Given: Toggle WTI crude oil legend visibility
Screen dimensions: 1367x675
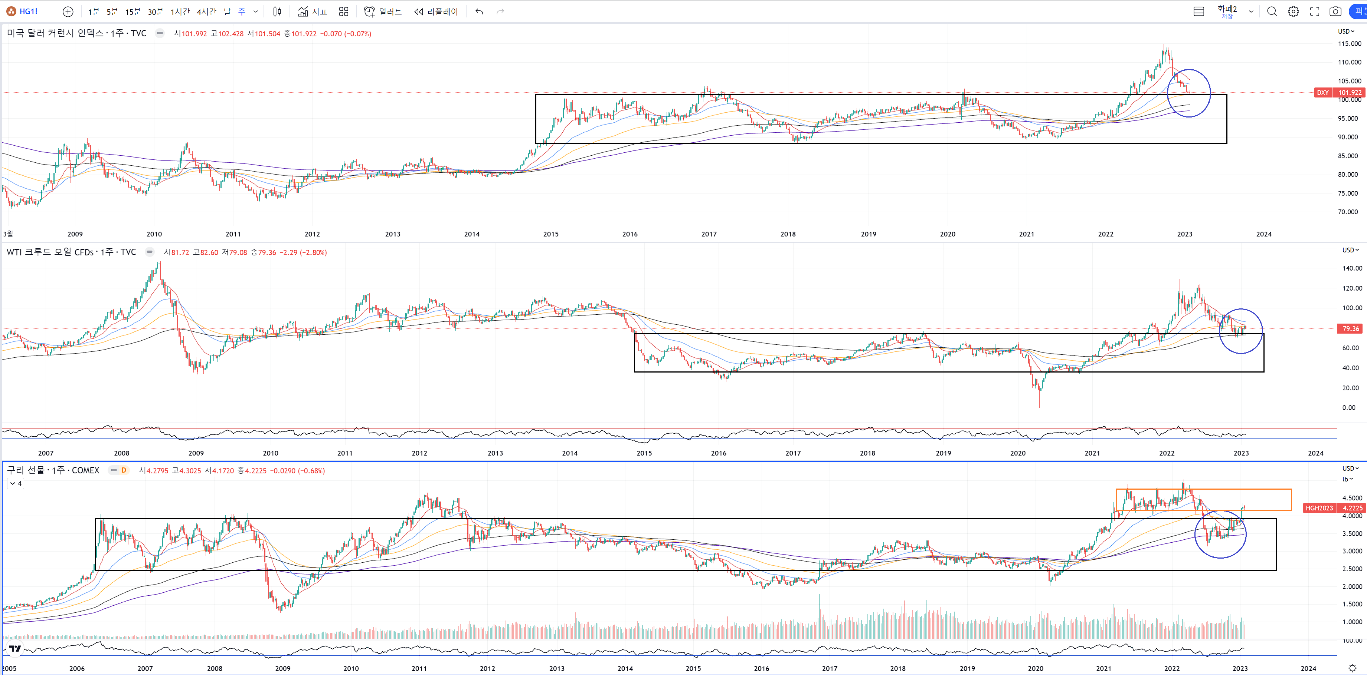Looking at the screenshot, I should click(x=150, y=252).
